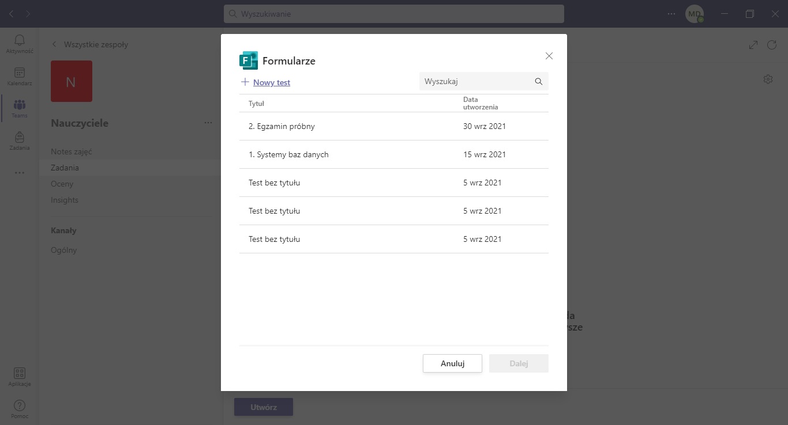Open the settings gear icon

(767, 79)
